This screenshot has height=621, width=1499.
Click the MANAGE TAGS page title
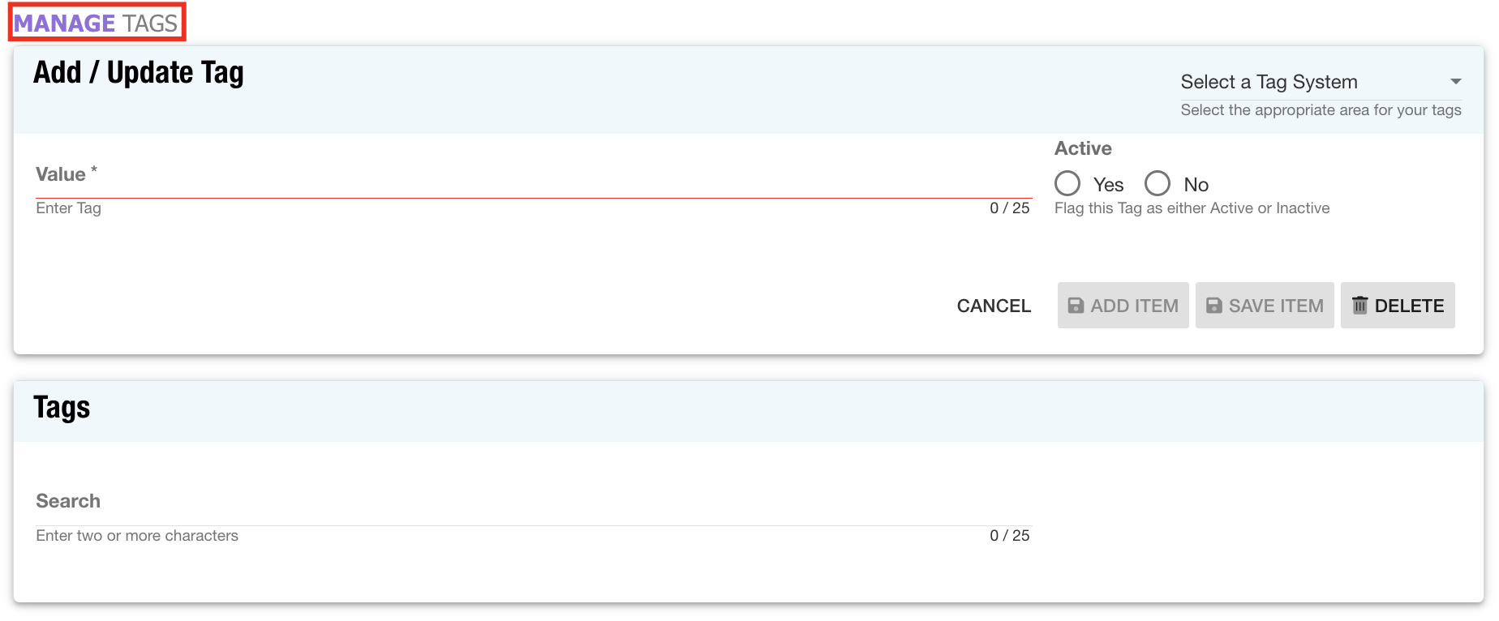96,23
